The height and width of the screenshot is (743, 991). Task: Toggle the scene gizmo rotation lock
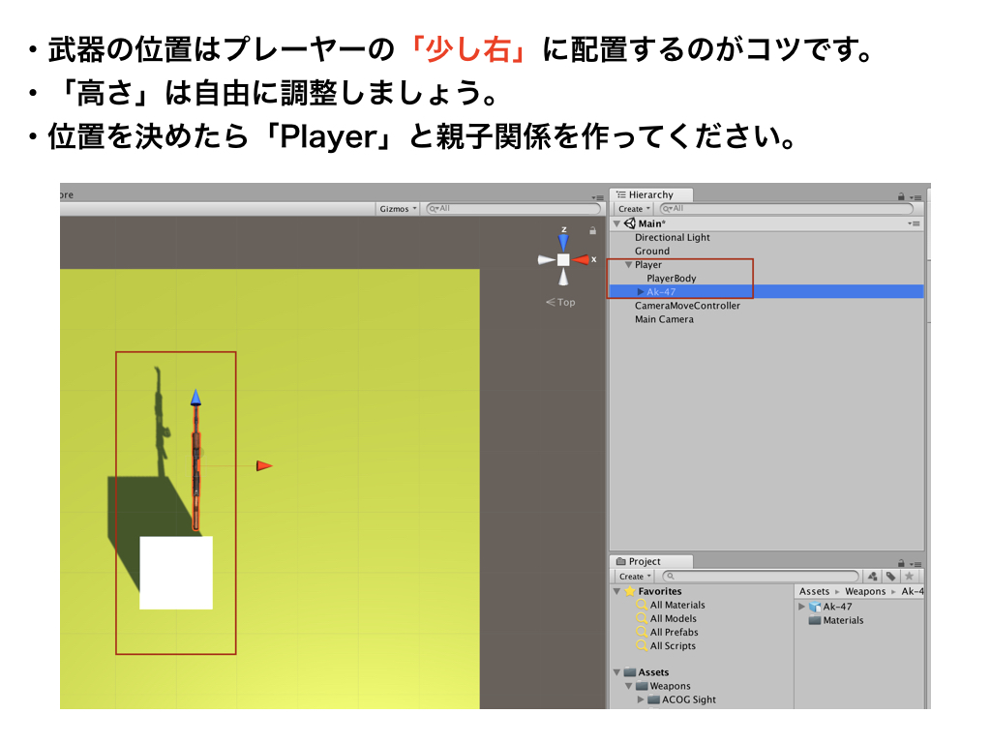[x=592, y=230]
